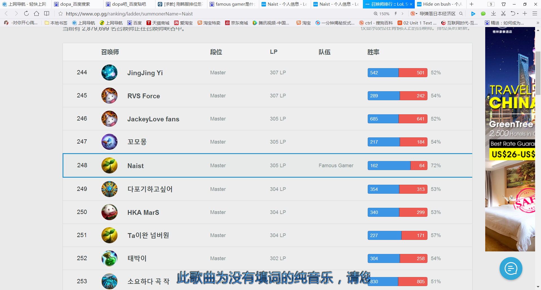Open the round chat support button
This screenshot has width=541, height=290.
tap(511, 268)
